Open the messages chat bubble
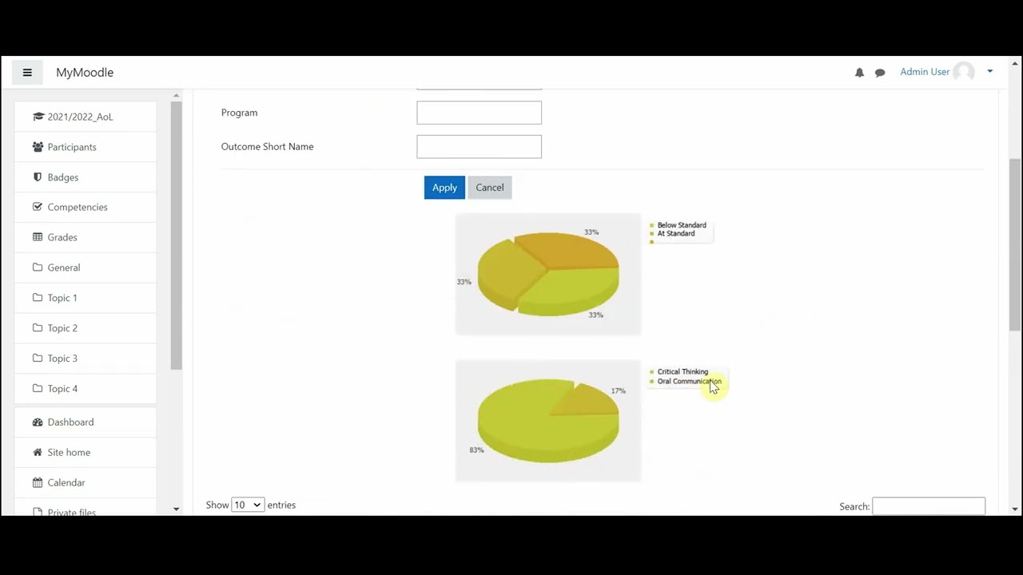1023x575 pixels. click(880, 73)
